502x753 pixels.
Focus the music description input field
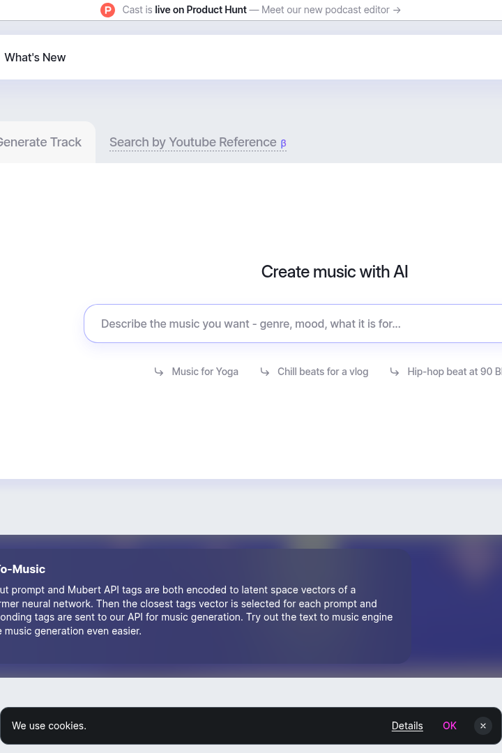(x=293, y=324)
